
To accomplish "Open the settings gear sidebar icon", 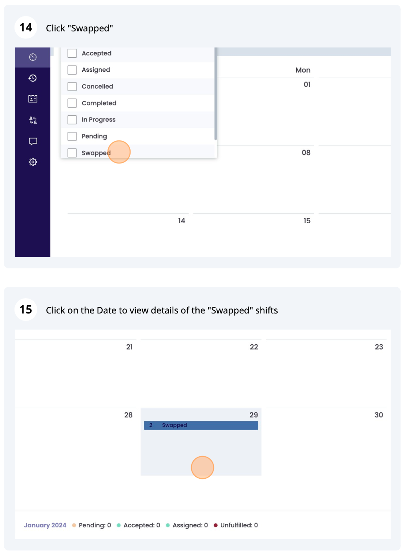I will (x=33, y=162).
